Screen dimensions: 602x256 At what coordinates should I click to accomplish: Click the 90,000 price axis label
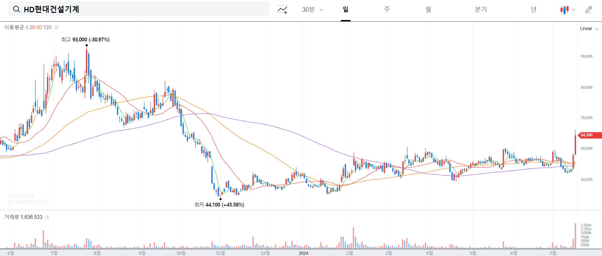pos(586,56)
